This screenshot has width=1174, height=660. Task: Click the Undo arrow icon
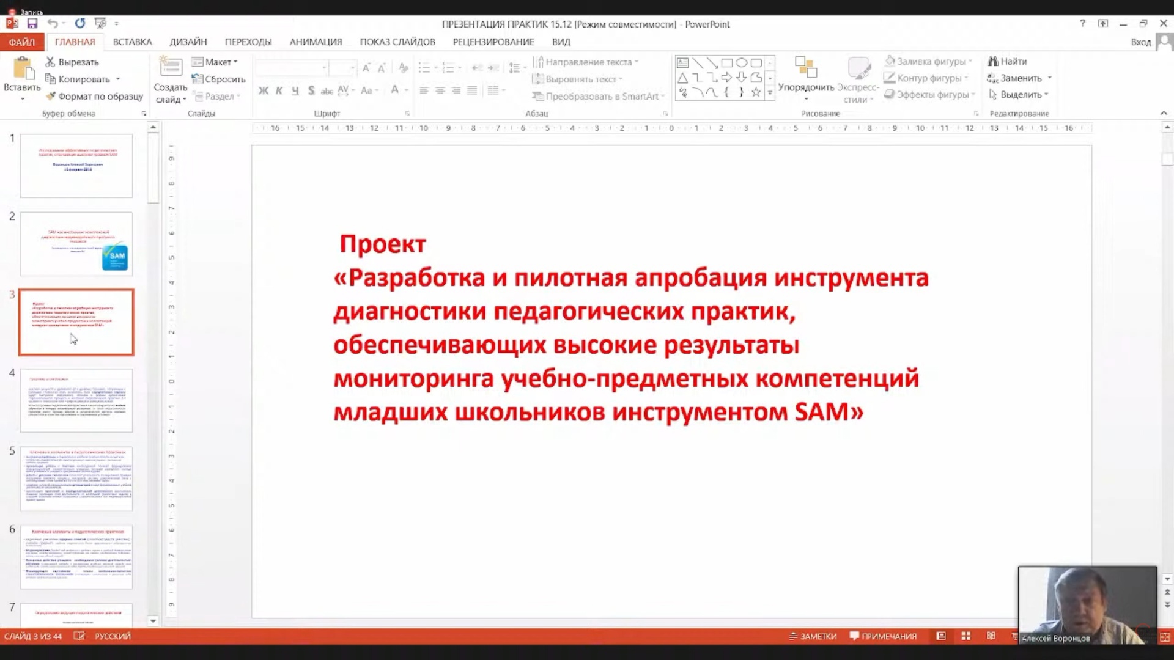pos(53,23)
